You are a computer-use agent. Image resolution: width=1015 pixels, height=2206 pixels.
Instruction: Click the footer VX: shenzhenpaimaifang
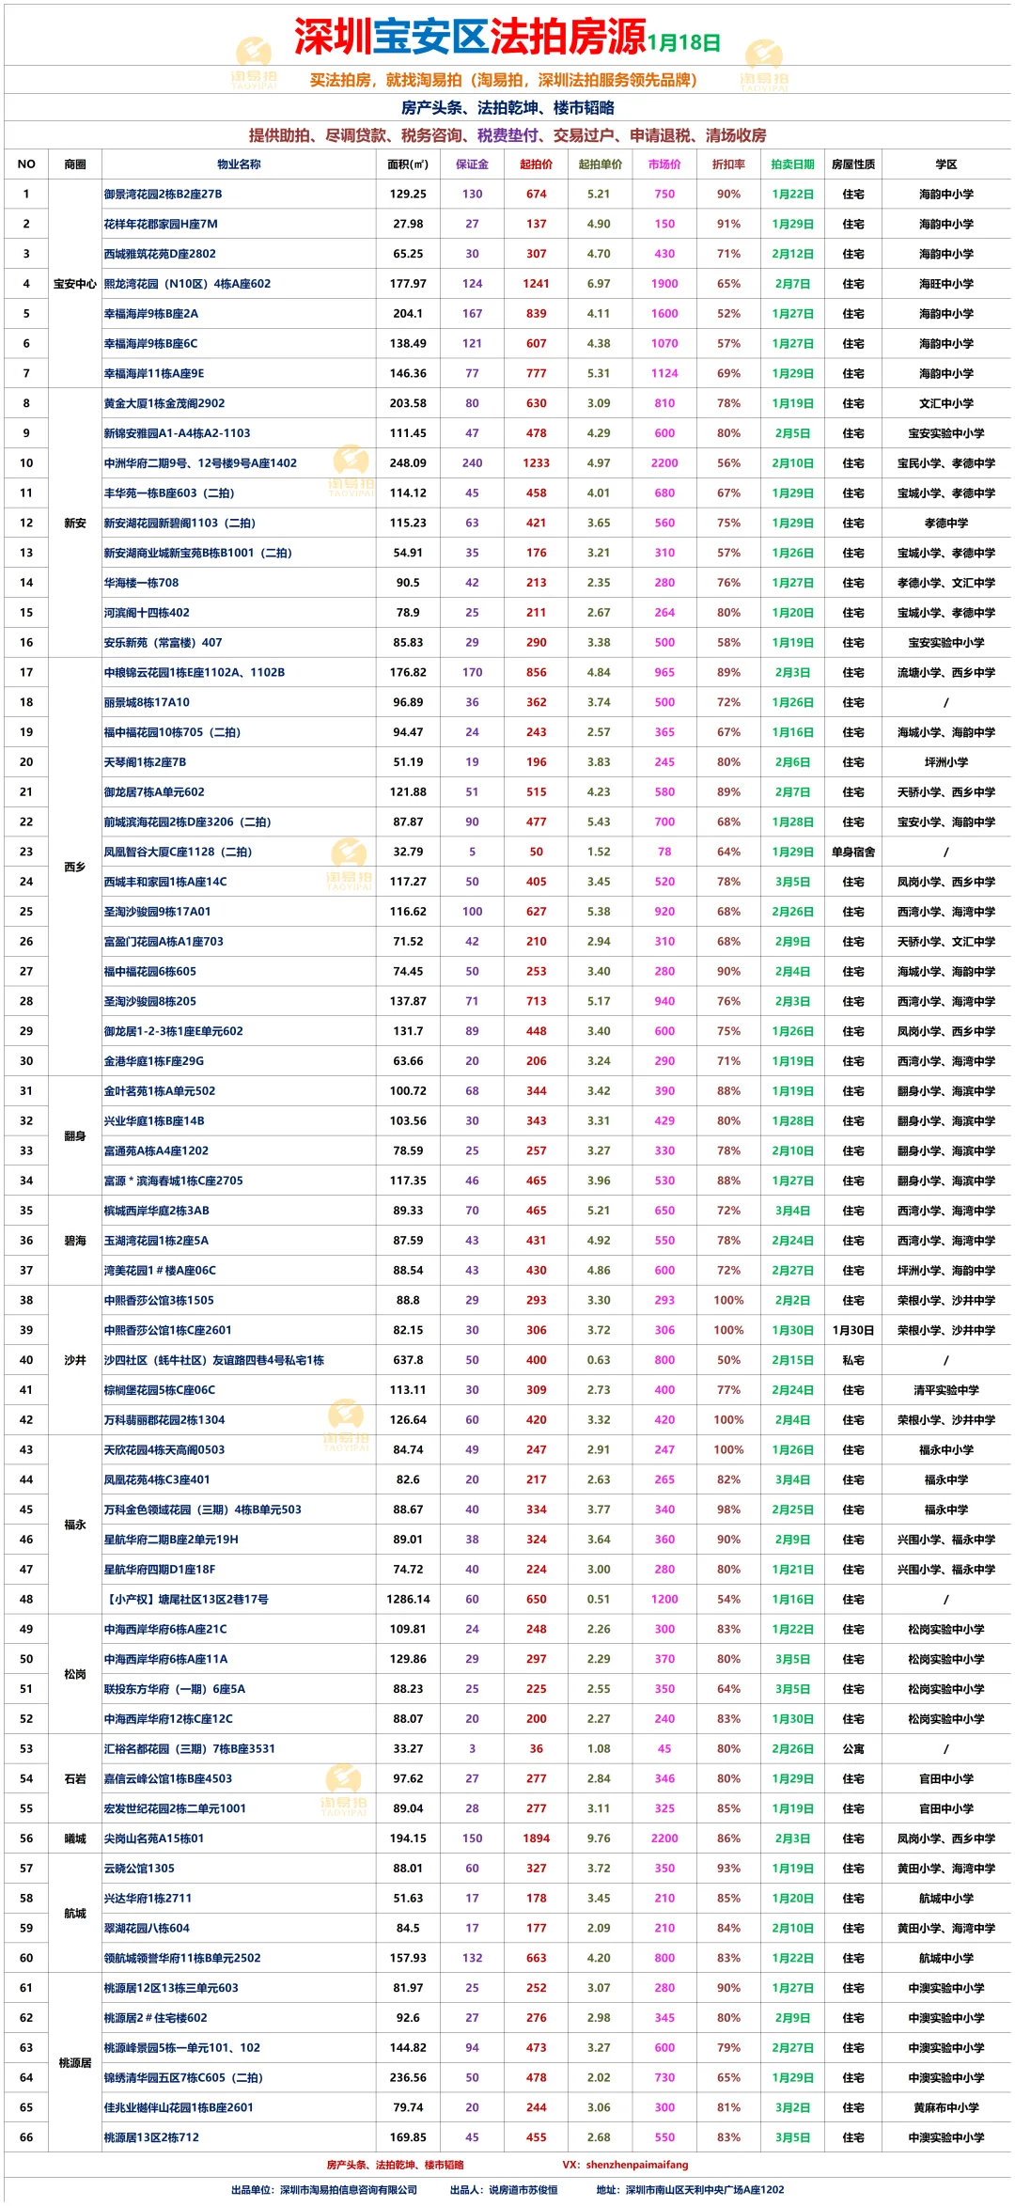tap(625, 2165)
